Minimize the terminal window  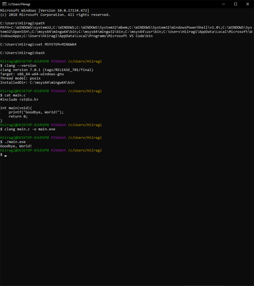pos(223,4)
